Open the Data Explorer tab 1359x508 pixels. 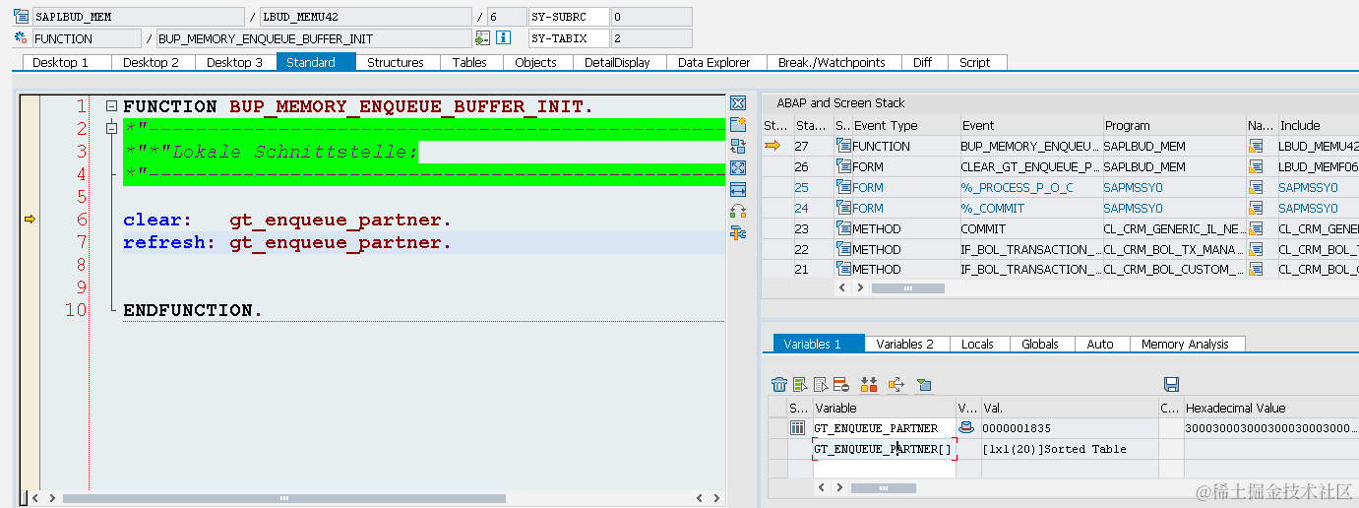714,62
